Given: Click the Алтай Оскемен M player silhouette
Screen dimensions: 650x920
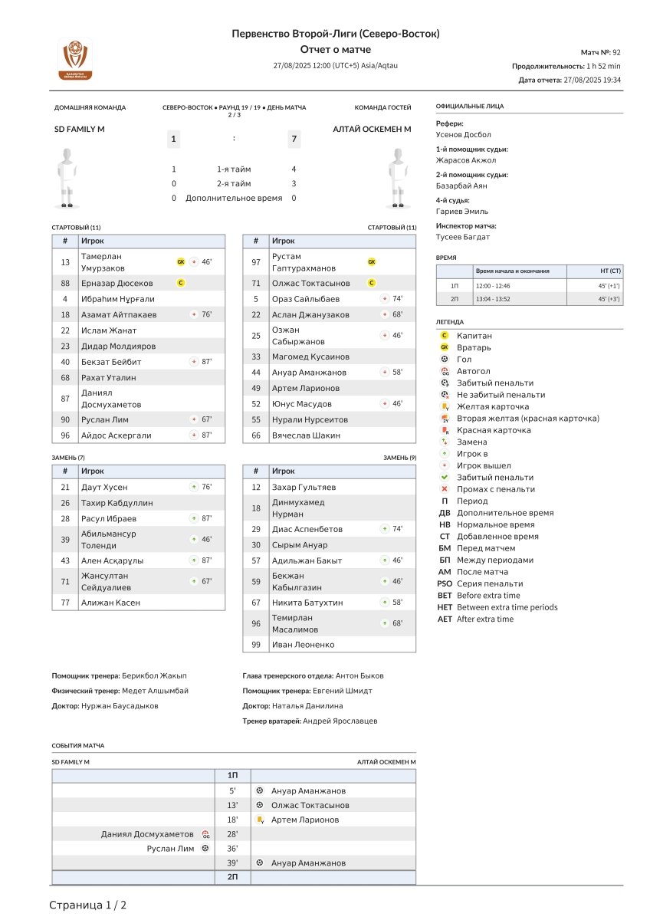Looking at the screenshot, I should (x=396, y=178).
